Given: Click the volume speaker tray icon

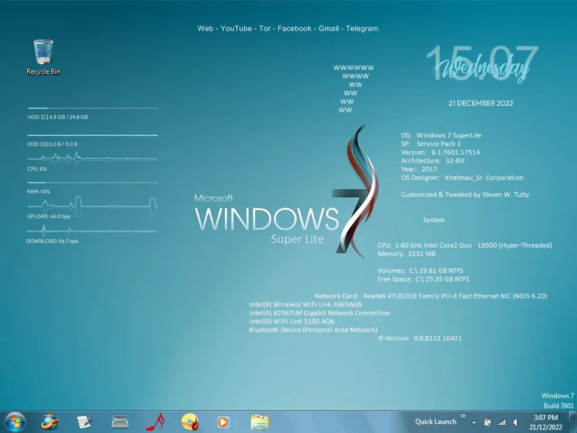Looking at the screenshot, I should pyautogui.click(x=516, y=422).
